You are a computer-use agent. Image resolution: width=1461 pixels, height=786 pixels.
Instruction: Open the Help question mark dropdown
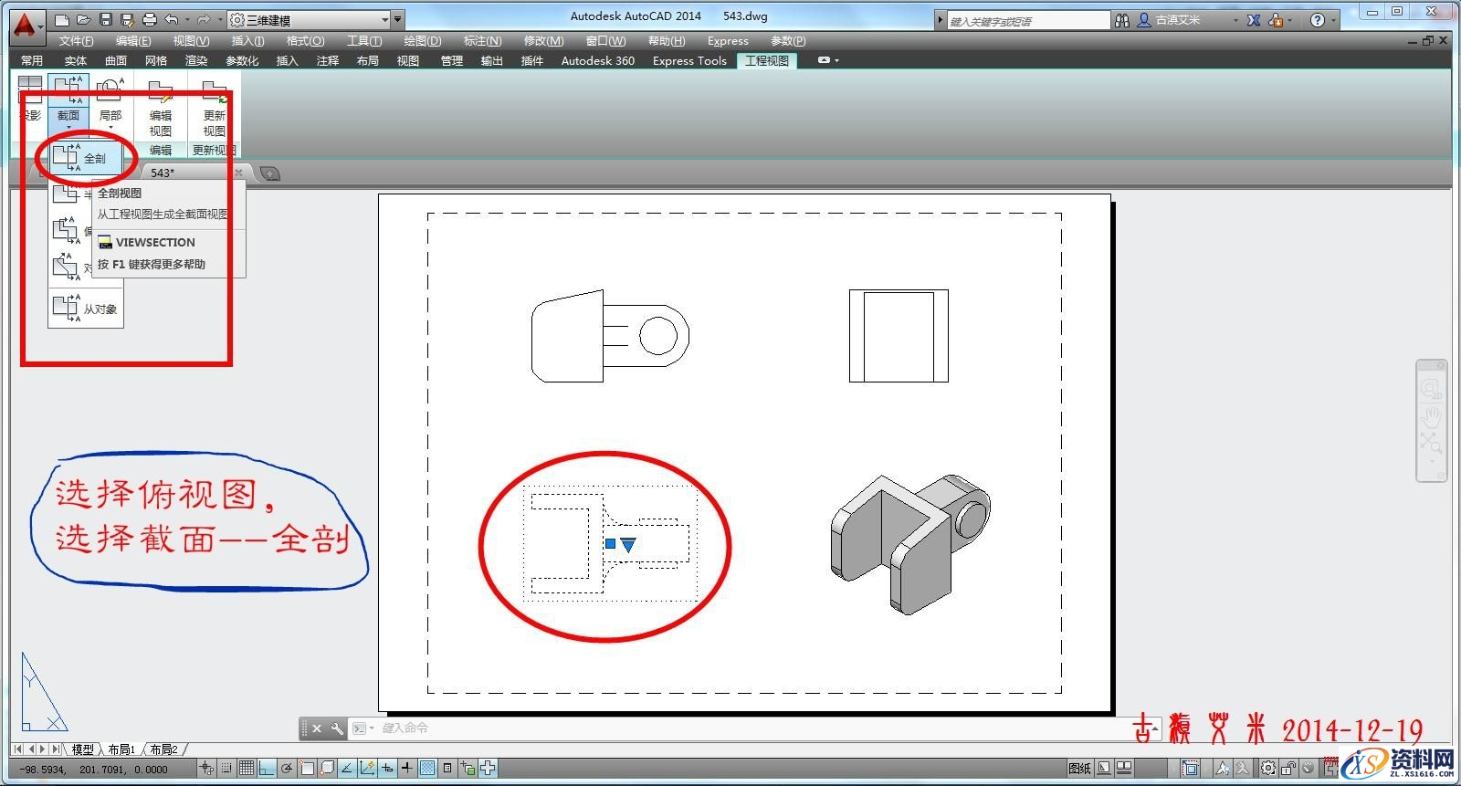tap(1321, 20)
